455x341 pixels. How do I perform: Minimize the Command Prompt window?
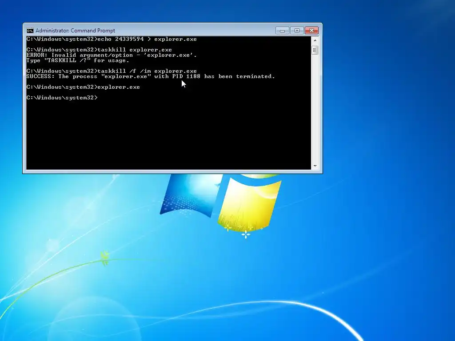[x=282, y=31]
